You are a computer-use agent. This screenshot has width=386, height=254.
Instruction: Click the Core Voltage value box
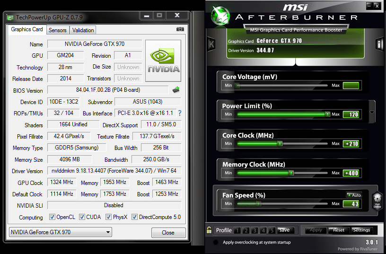pyautogui.click(x=351, y=86)
